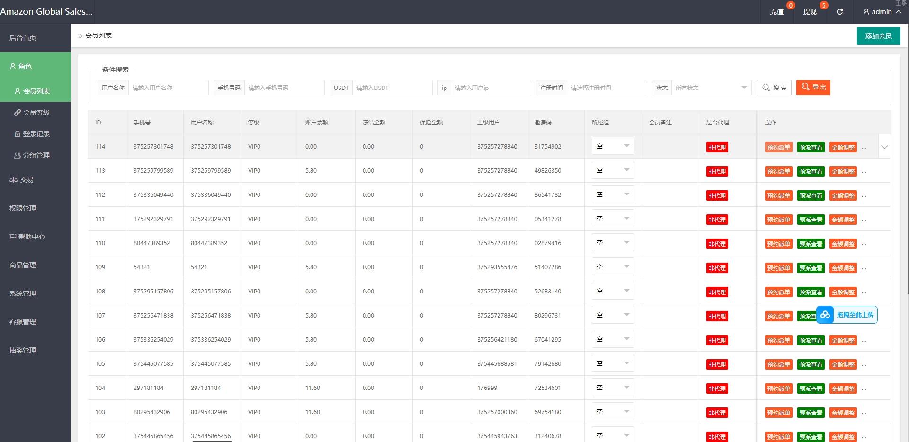909x442 pixels.
Task: Open 登录记录 in the sidebar
Action: (x=36, y=134)
